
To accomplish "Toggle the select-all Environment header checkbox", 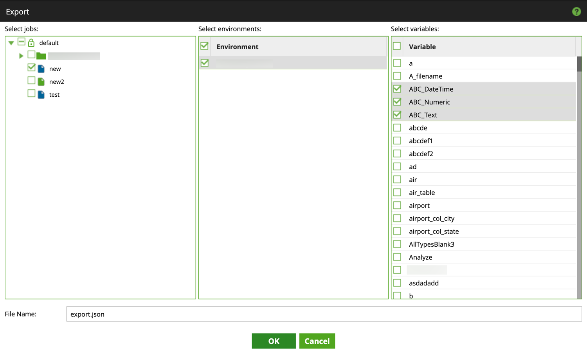I will pos(204,46).
